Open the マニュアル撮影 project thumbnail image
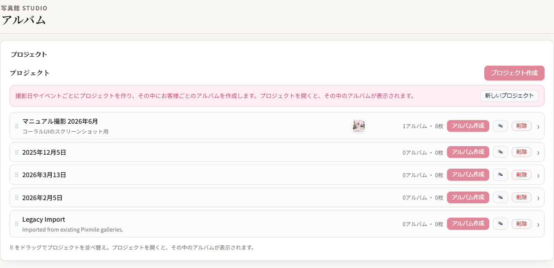This screenshot has height=268, width=554. coord(359,126)
